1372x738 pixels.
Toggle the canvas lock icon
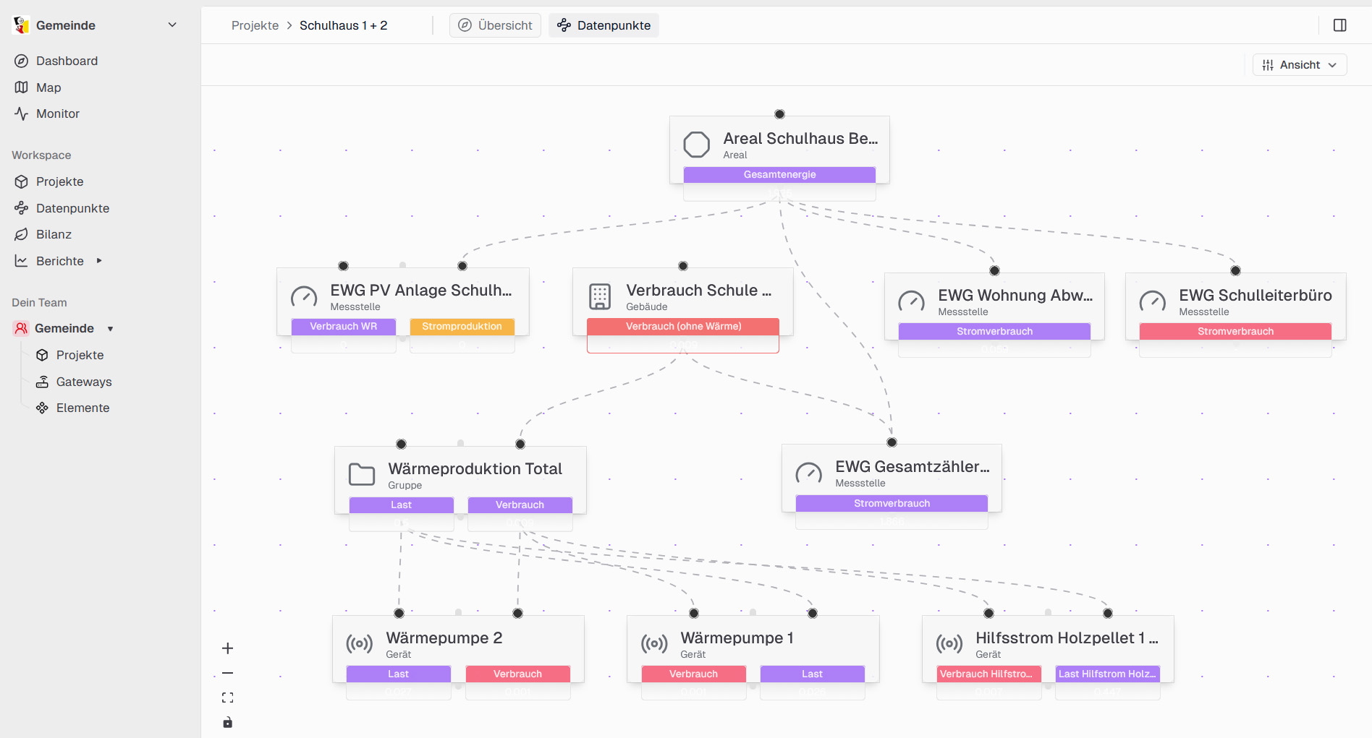point(227,722)
